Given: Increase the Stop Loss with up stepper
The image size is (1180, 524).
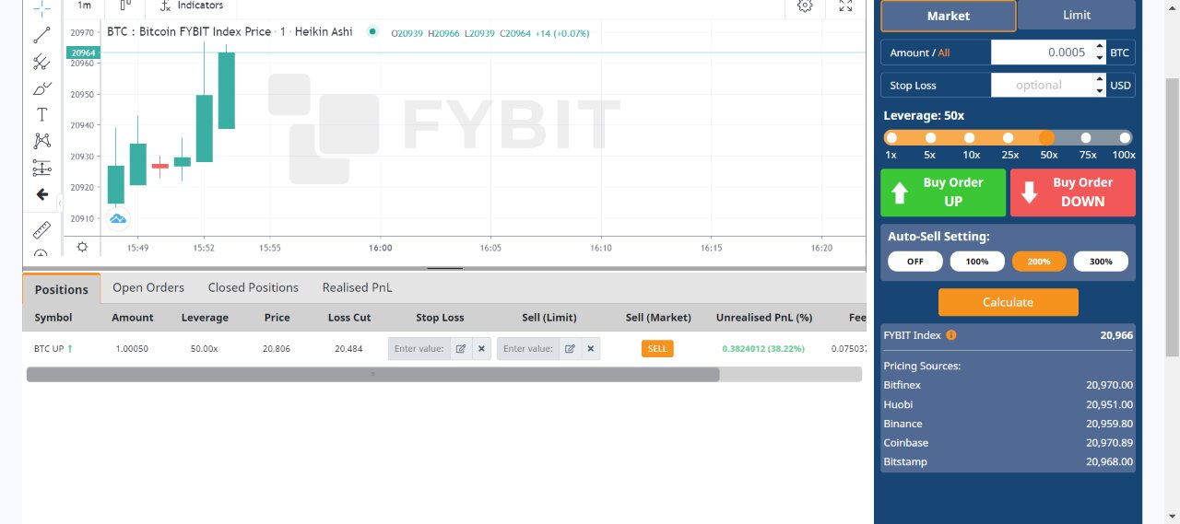Looking at the screenshot, I should pyautogui.click(x=1099, y=80).
